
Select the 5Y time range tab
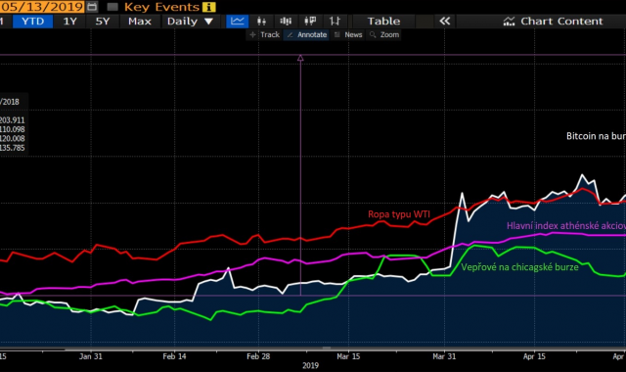pos(102,22)
